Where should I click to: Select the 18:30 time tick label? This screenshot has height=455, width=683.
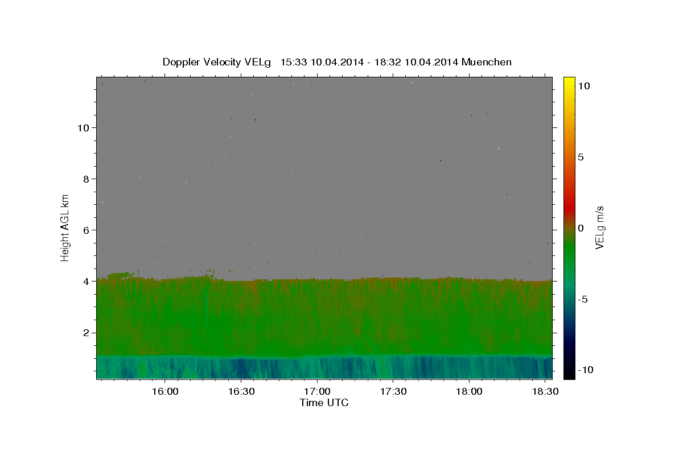click(545, 392)
